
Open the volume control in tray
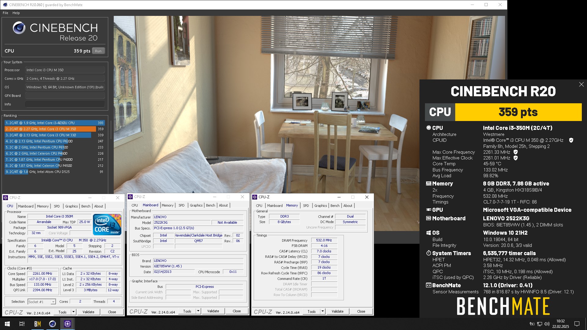click(x=547, y=324)
